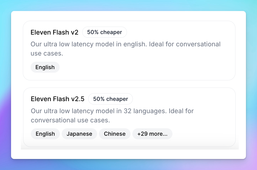Image resolution: width=257 pixels, height=170 pixels.
Task: Click the white gap between the two model cards
Action: [x=128, y=84]
